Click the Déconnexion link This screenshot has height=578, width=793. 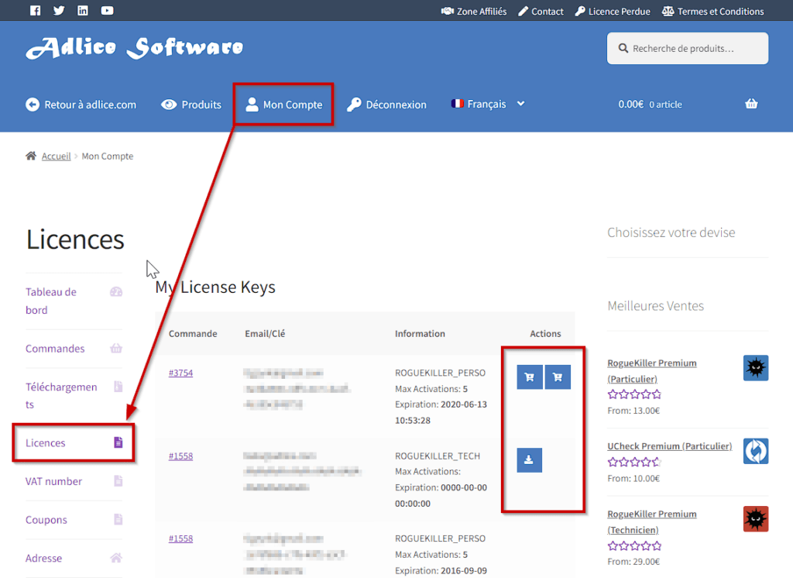point(386,105)
